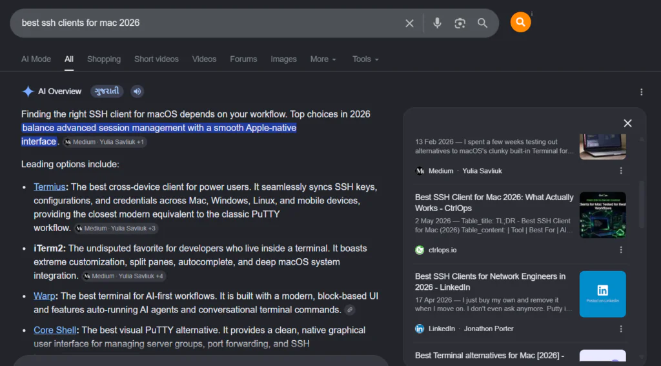Viewport: 661px width, 366px height.
Task: Click the orange search extension button
Action: (521, 22)
